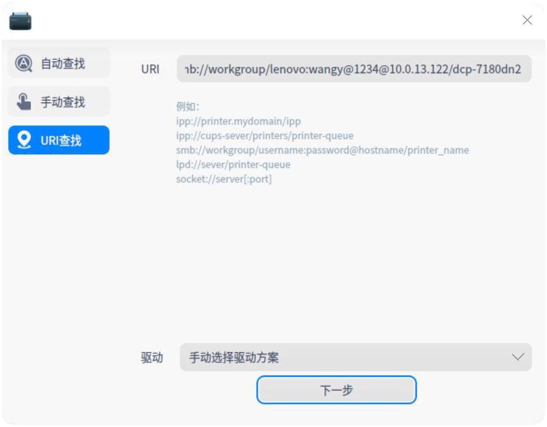Screen dimensions: 547x427
Task: Click the smb:// URI example text
Action: [x=323, y=151]
